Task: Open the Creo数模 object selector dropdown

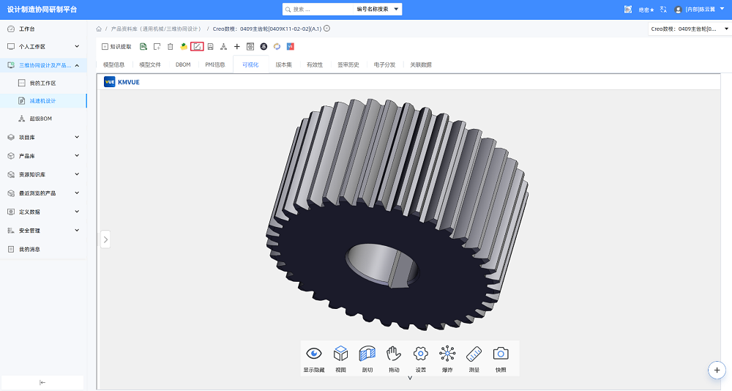Action: tap(689, 29)
